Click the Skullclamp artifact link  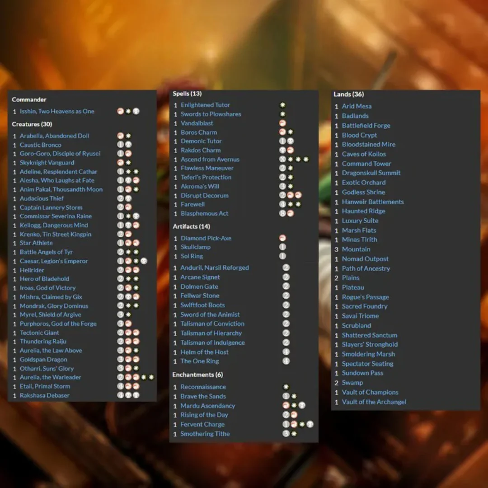point(196,247)
